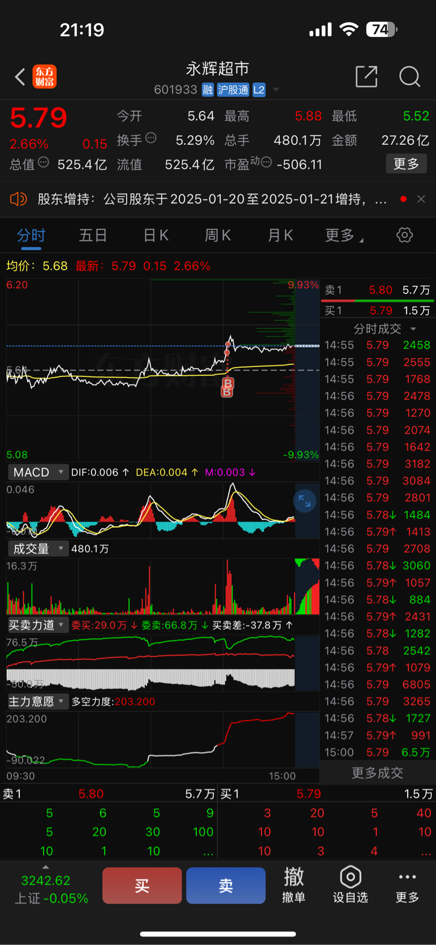Expand the 上证 index bar arrow

(x=46, y=867)
